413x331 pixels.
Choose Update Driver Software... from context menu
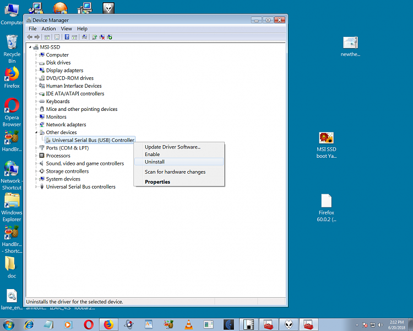[x=179, y=147]
